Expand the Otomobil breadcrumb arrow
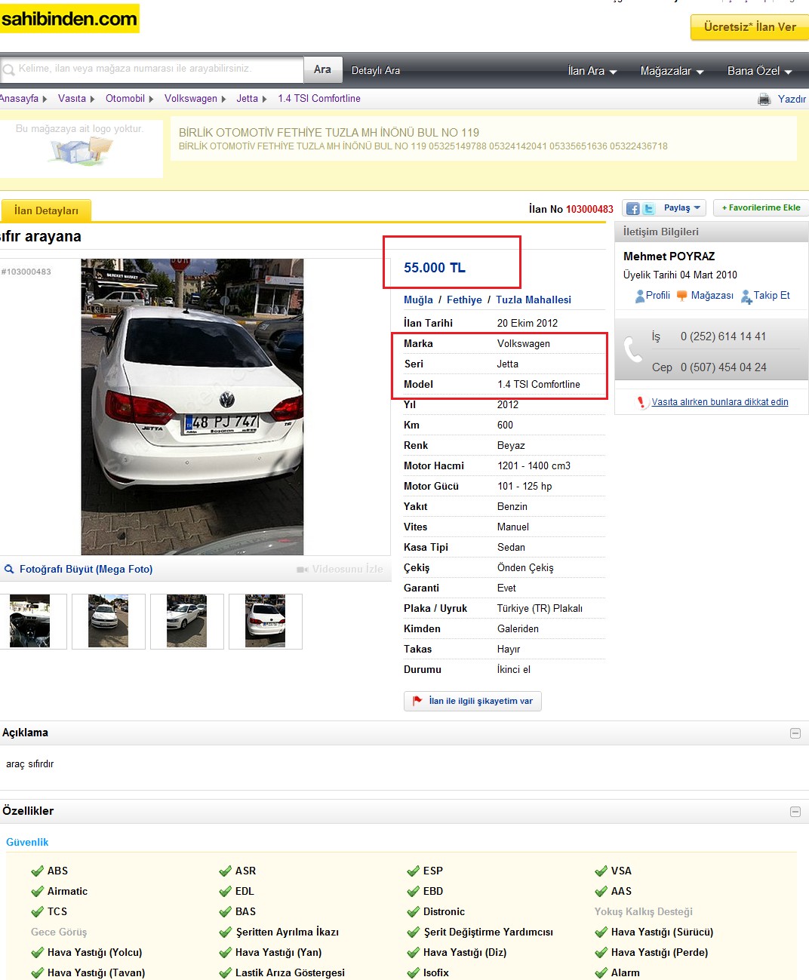 click(151, 99)
